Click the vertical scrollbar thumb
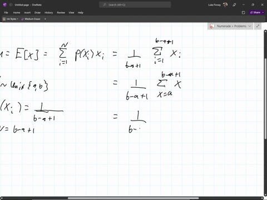267x200 pixels. point(265,98)
